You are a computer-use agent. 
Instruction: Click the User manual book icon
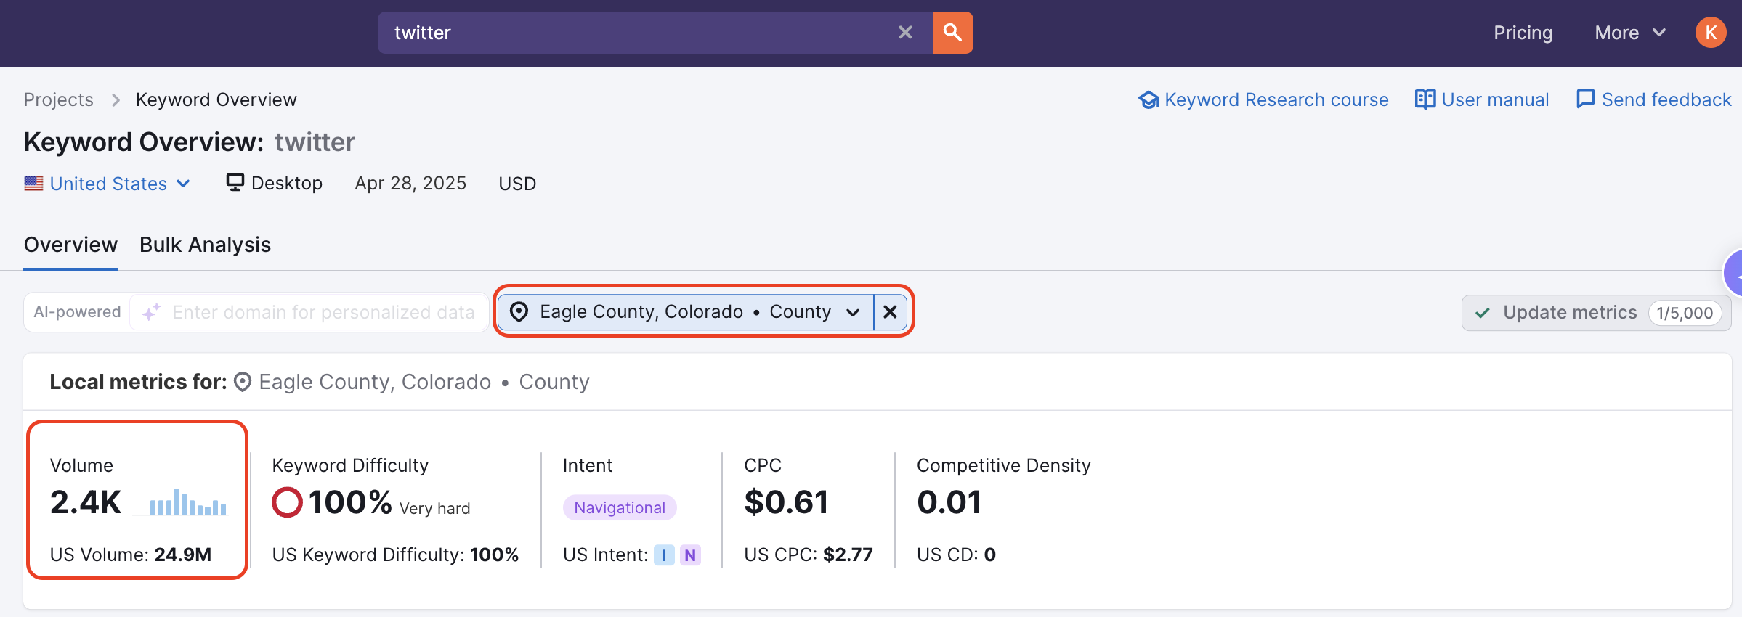coord(1425,99)
